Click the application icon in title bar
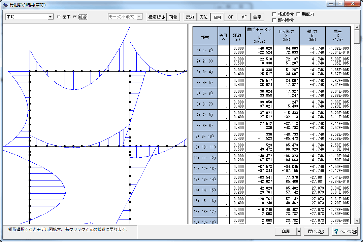The width and height of the screenshot is (363, 242). click(x=5, y=5)
